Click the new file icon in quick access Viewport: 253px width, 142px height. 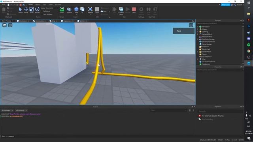(x=8, y=5)
